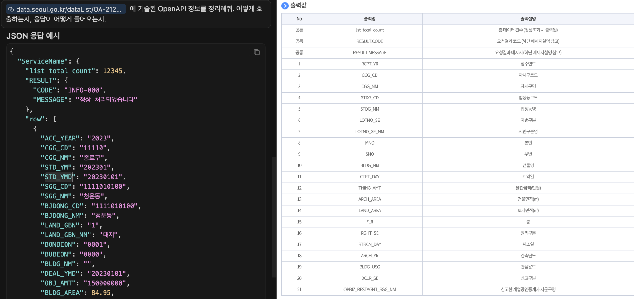Click the No column header
The image size is (637, 299).
click(x=299, y=19)
